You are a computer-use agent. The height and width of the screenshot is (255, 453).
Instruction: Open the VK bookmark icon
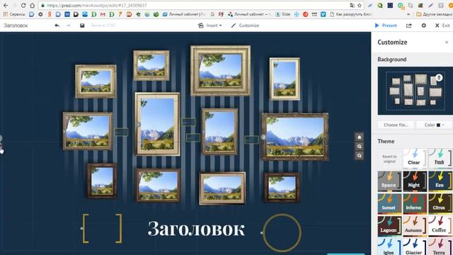pos(323,14)
